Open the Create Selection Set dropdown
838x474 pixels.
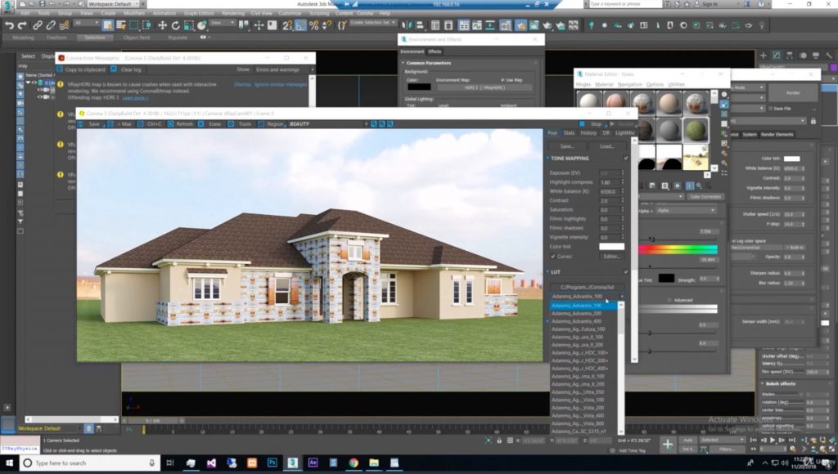coord(373,23)
